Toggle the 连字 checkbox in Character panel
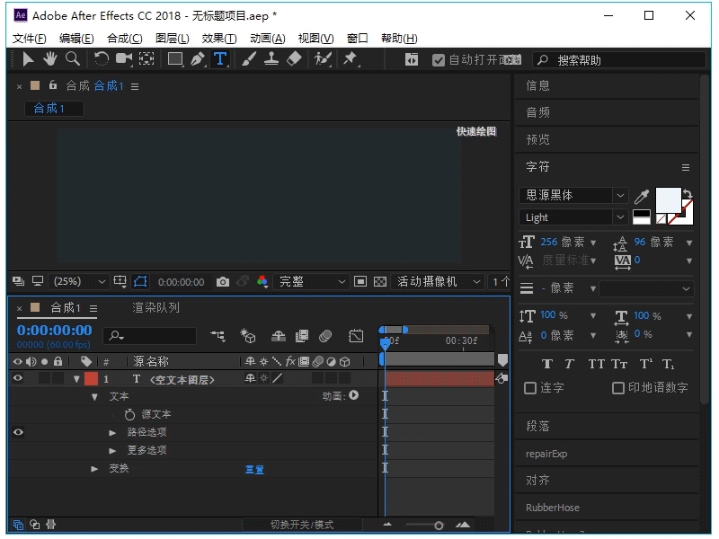The image size is (719, 539). 529,388
